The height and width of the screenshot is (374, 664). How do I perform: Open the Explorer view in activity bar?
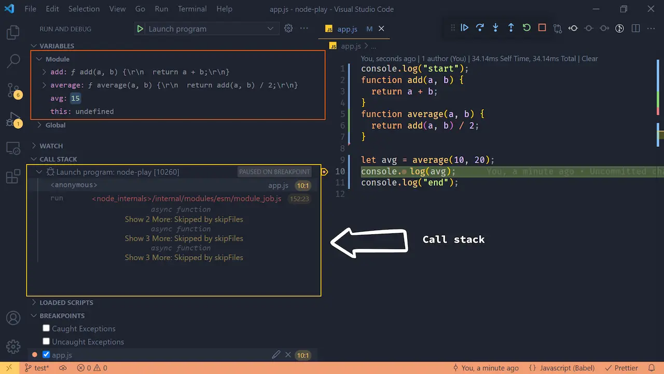click(13, 33)
